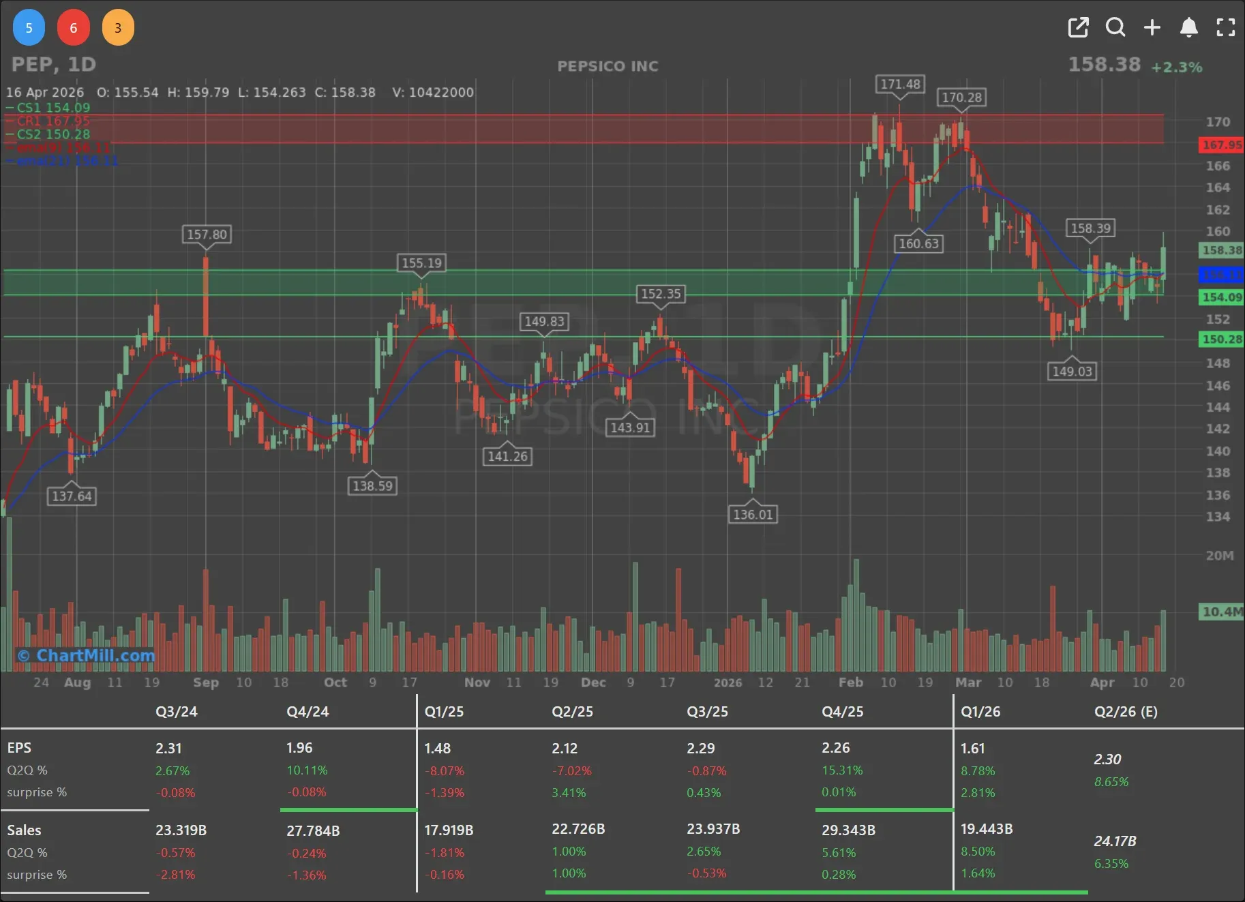The width and height of the screenshot is (1245, 902).
Task: Click the Q1/26 quarter column header
Action: [980, 712]
